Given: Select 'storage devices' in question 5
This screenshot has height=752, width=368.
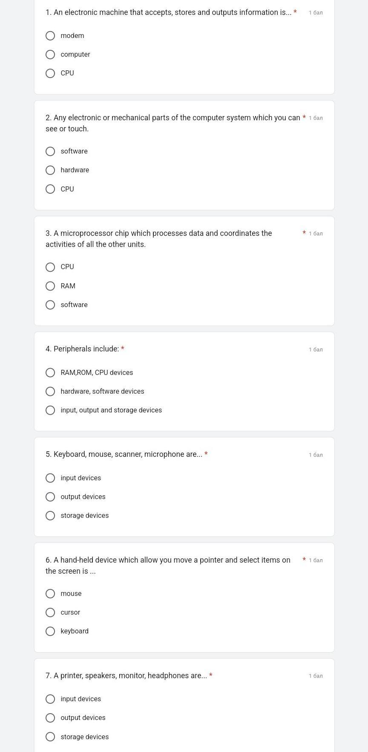Looking at the screenshot, I should point(50,516).
